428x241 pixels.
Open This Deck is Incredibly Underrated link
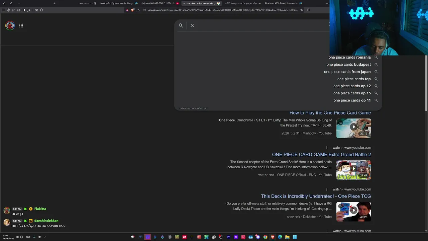pos(316,196)
